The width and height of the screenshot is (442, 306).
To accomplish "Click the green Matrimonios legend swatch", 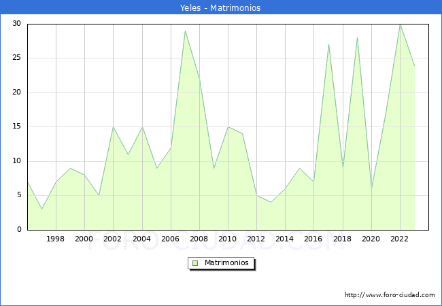I will point(195,263).
